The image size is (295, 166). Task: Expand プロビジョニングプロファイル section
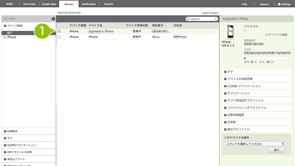pyautogui.click(x=257, y=108)
